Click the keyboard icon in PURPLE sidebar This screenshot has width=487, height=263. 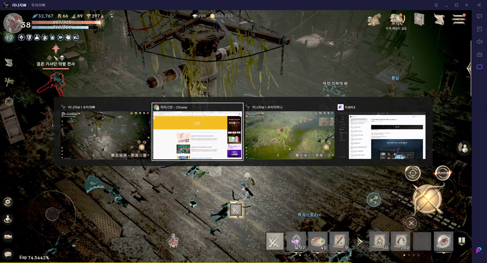[x=479, y=54]
